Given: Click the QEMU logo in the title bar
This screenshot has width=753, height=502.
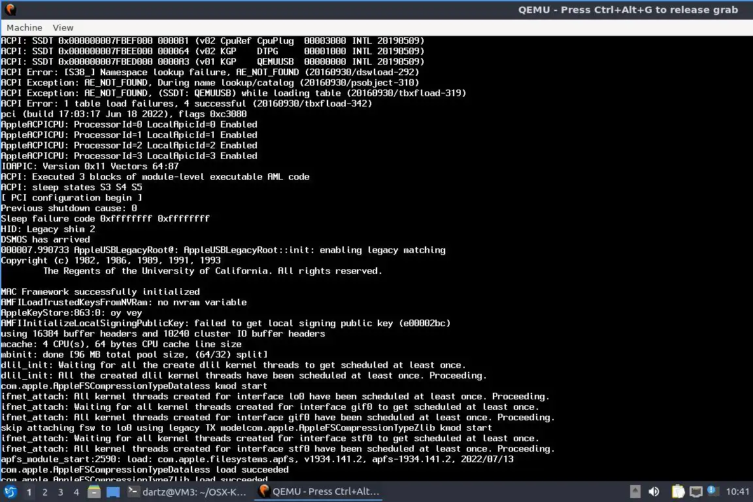Looking at the screenshot, I should click(10, 10).
